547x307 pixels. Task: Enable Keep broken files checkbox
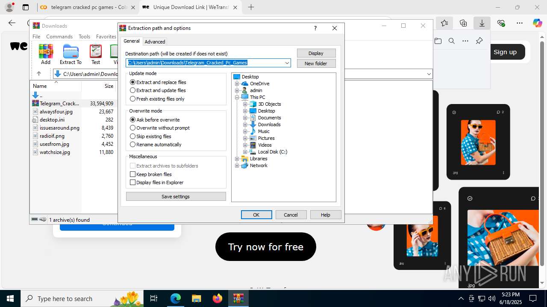click(x=151, y=174)
